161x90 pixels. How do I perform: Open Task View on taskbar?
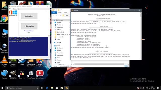42,88
